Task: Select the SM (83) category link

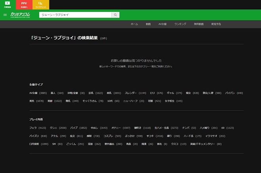Action: point(57,144)
